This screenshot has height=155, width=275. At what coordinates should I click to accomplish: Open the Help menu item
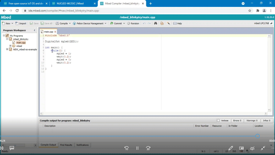177,23
